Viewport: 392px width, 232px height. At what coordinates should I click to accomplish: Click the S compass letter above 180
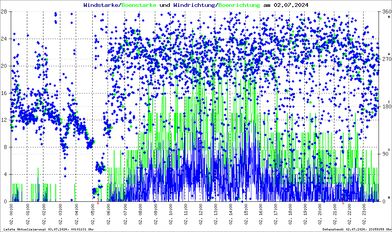(389, 101)
